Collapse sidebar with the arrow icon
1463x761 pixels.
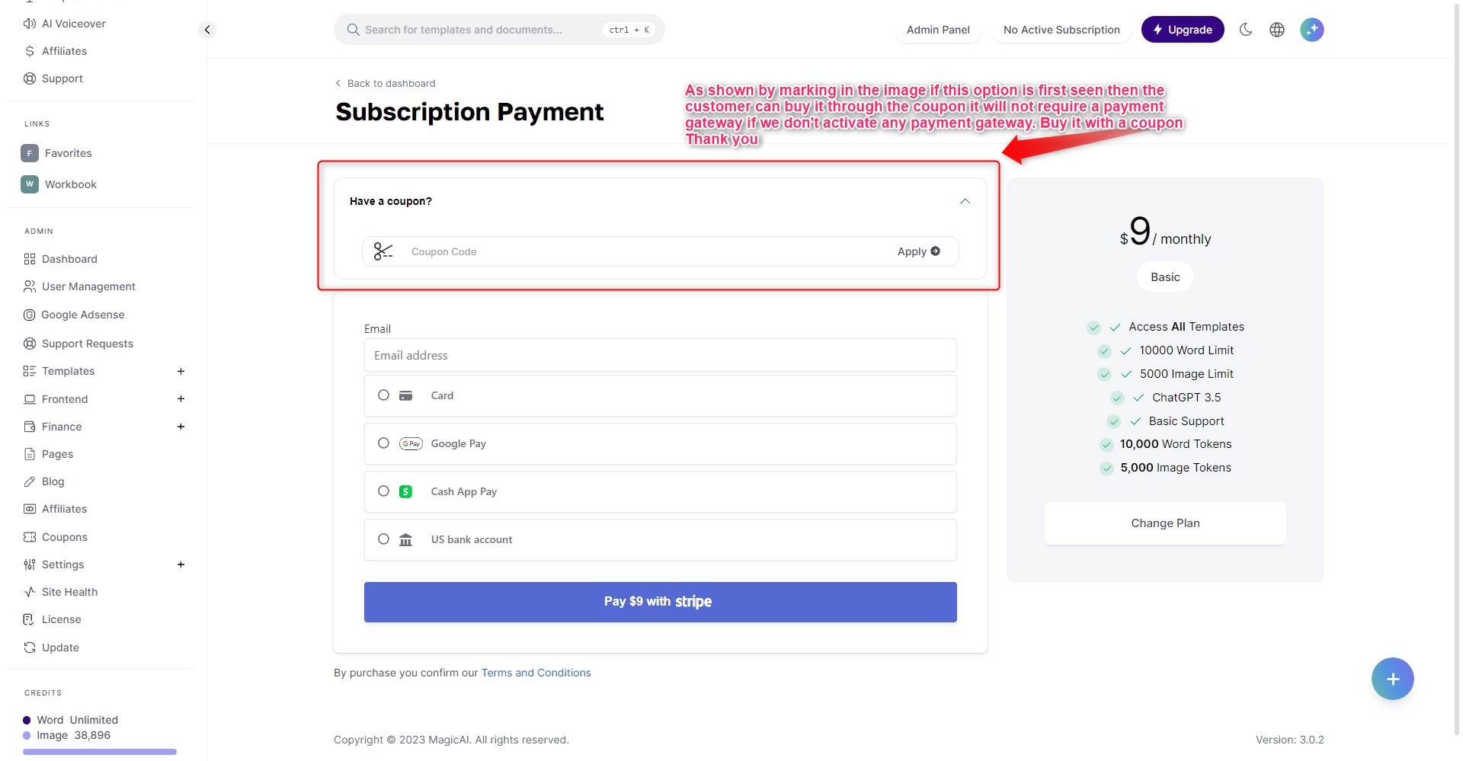pos(207,30)
